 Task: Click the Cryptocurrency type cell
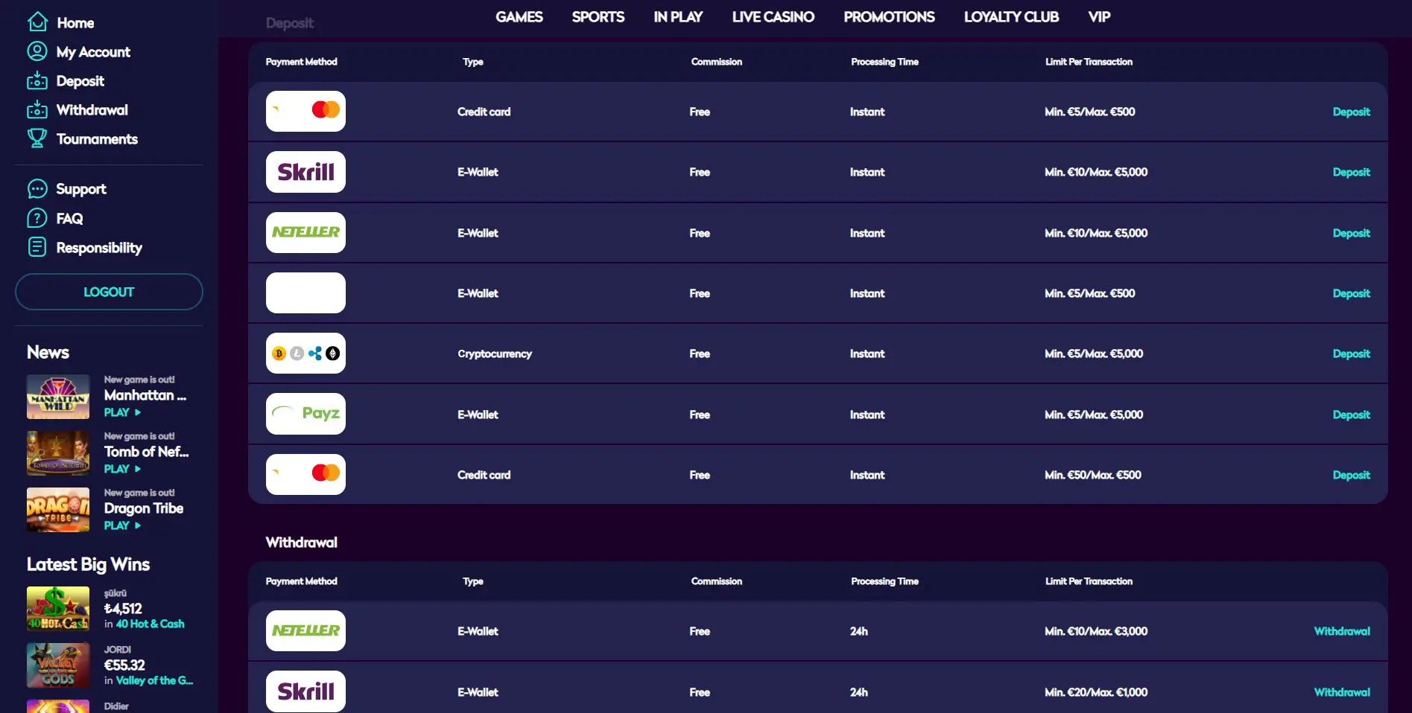[495, 354]
